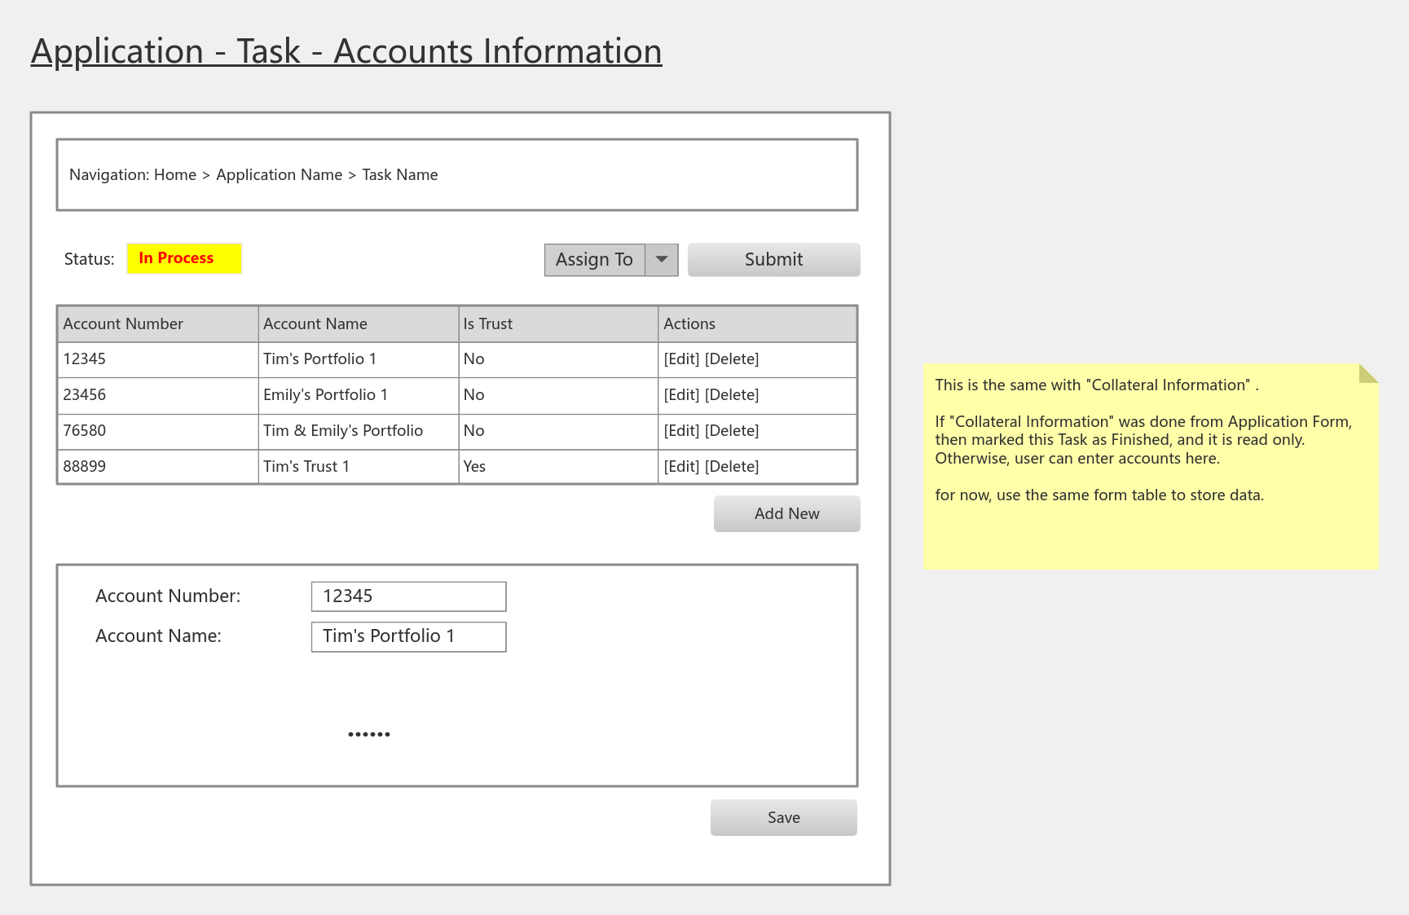
Task: Click the Assign To button
Action: (594, 259)
